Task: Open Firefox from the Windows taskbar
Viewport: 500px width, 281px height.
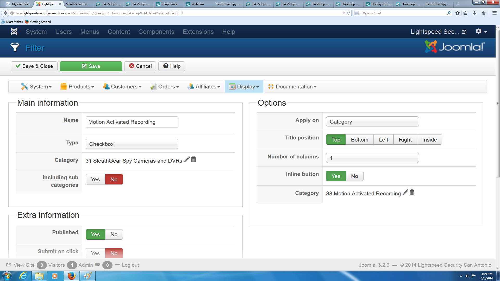Action: coord(72,276)
